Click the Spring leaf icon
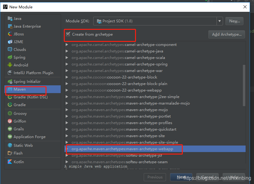 [10, 57]
